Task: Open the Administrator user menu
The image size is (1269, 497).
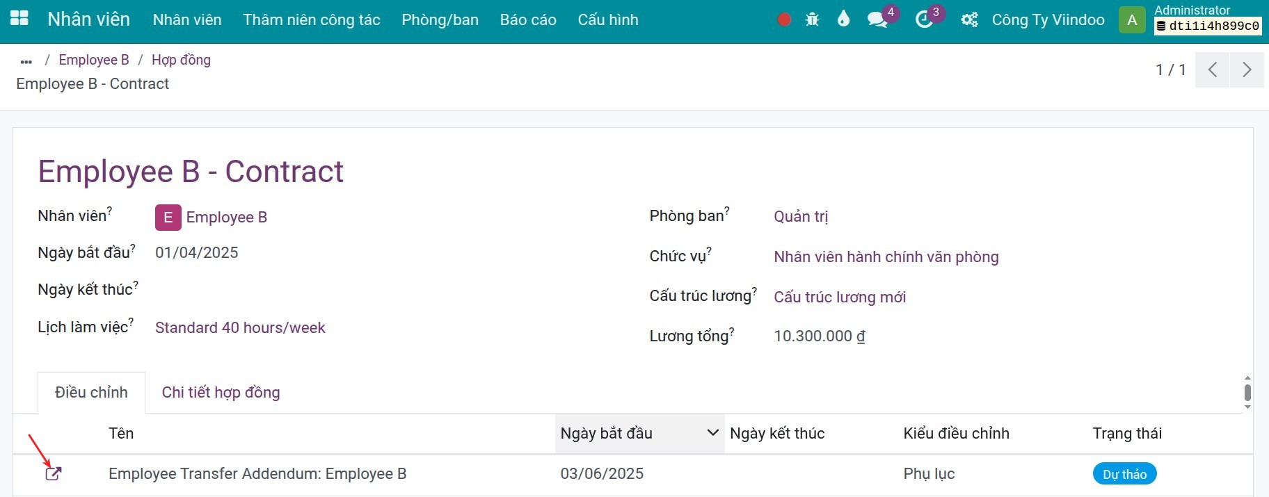Action: [1207, 19]
